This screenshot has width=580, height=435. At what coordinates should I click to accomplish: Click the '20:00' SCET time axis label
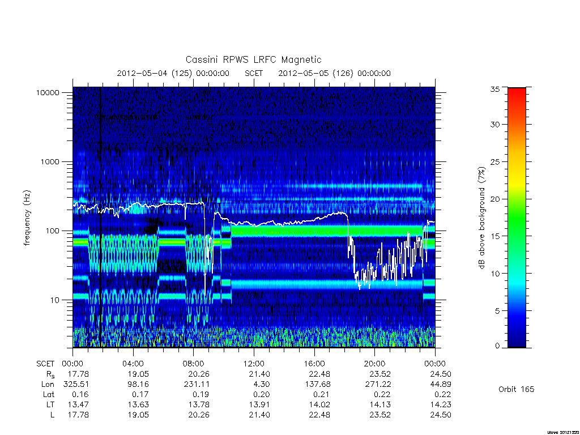pos(374,364)
